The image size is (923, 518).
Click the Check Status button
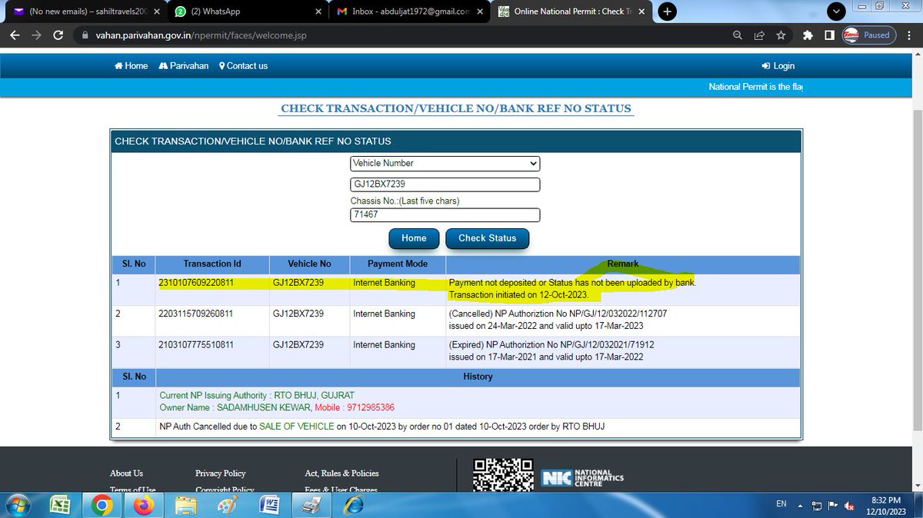(487, 238)
